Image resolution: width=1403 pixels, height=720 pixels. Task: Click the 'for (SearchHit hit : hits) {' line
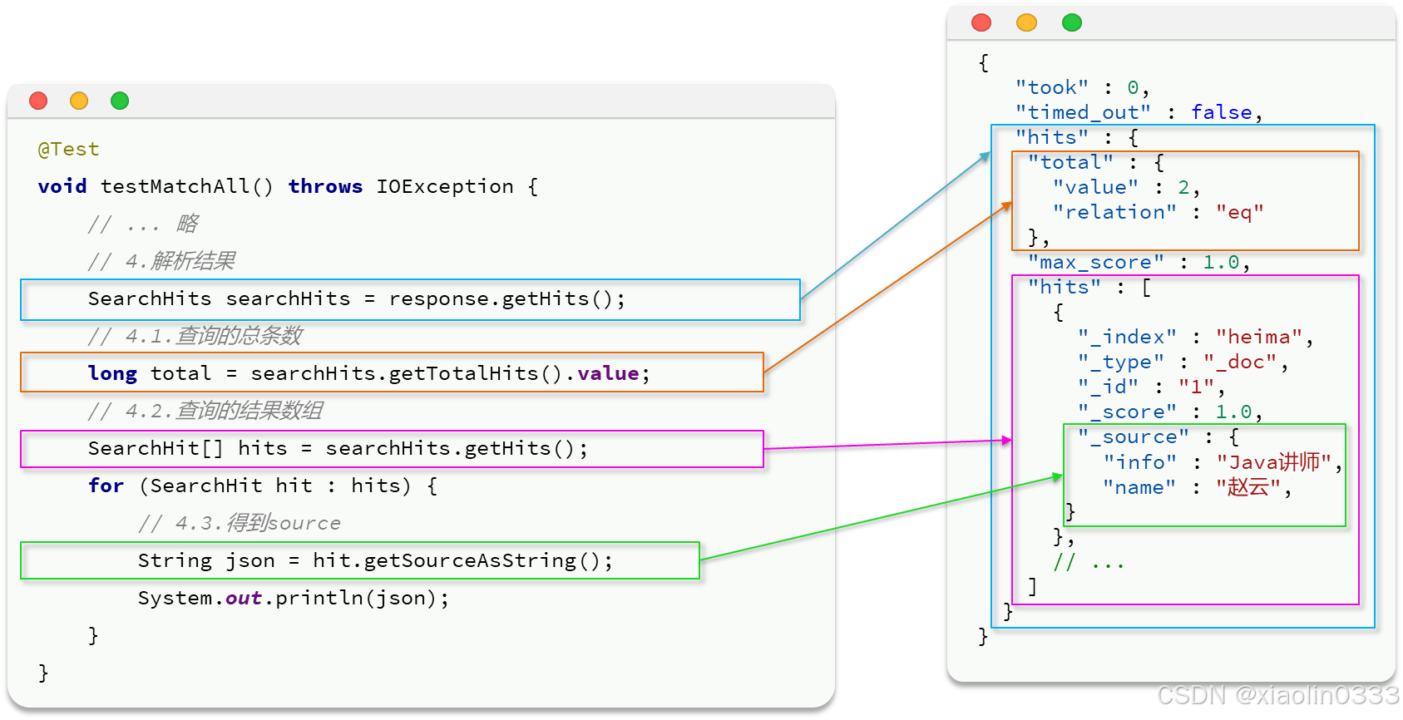click(x=263, y=486)
